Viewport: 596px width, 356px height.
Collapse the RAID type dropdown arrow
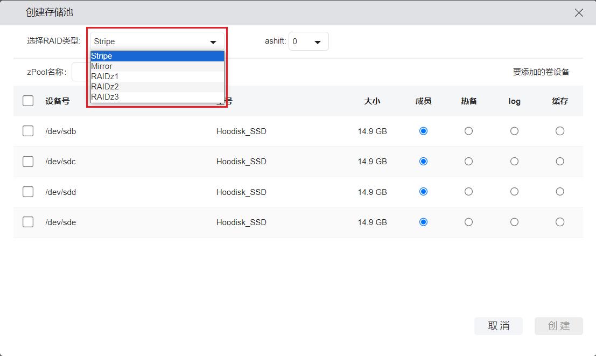coord(213,42)
